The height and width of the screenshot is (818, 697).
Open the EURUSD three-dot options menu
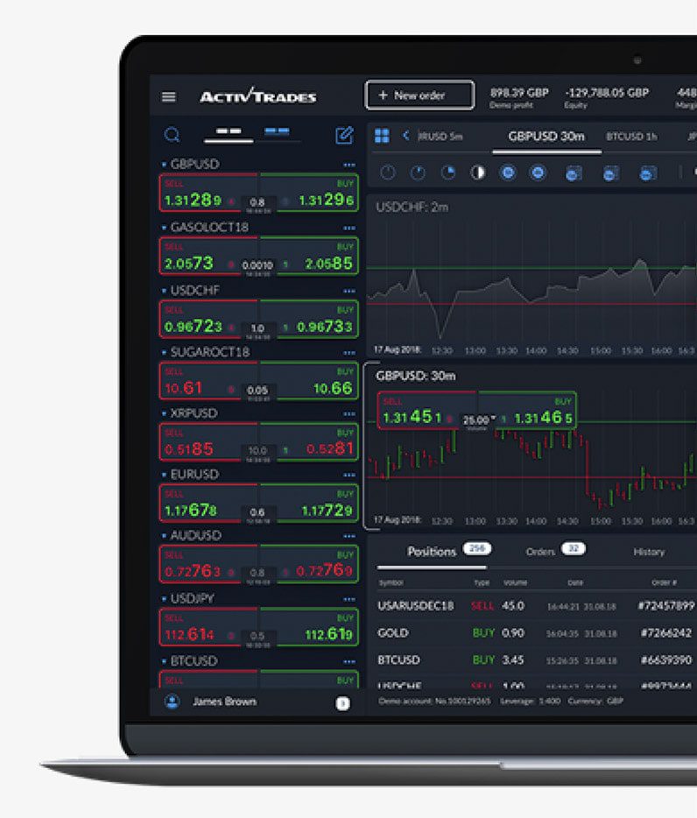349,475
